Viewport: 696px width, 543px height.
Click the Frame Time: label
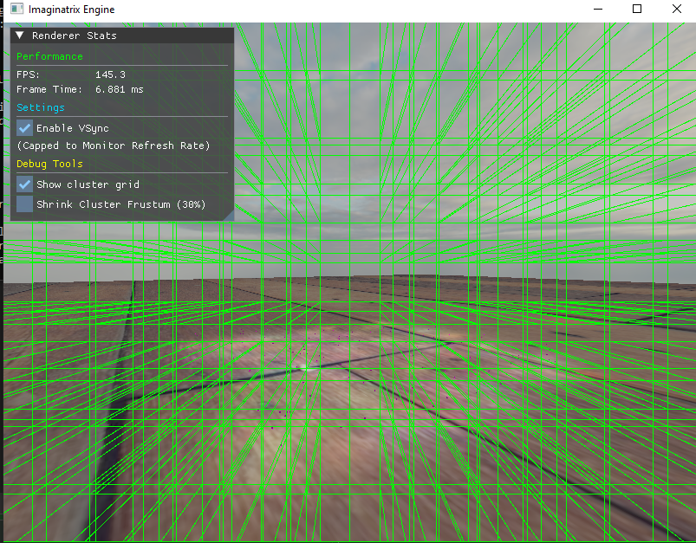point(49,89)
